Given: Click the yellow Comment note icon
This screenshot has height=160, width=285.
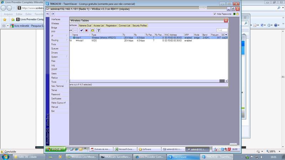Looking at the screenshot, I should click(93, 30).
